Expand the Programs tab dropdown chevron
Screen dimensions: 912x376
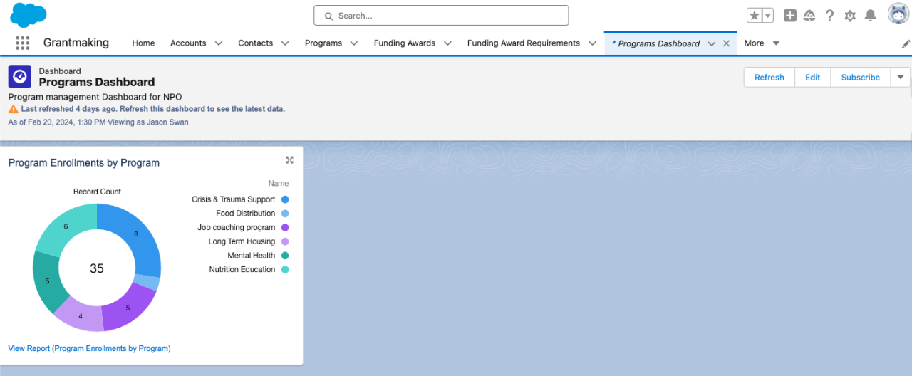point(354,43)
